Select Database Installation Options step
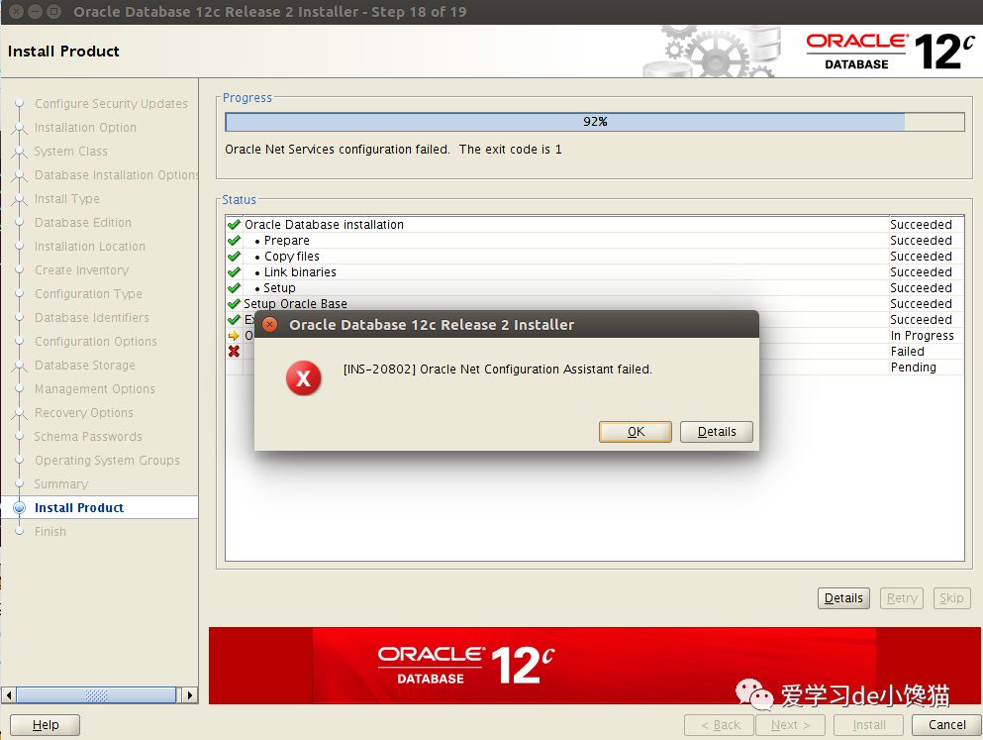 pos(116,175)
